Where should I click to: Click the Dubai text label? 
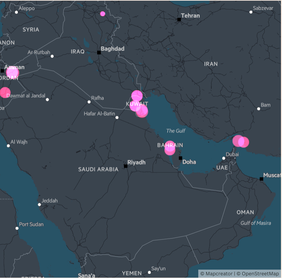pos(232,154)
